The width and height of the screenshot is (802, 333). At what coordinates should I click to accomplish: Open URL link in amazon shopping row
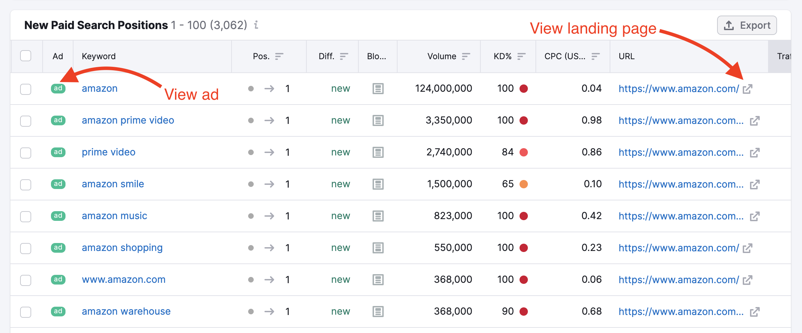[x=679, y=248]
